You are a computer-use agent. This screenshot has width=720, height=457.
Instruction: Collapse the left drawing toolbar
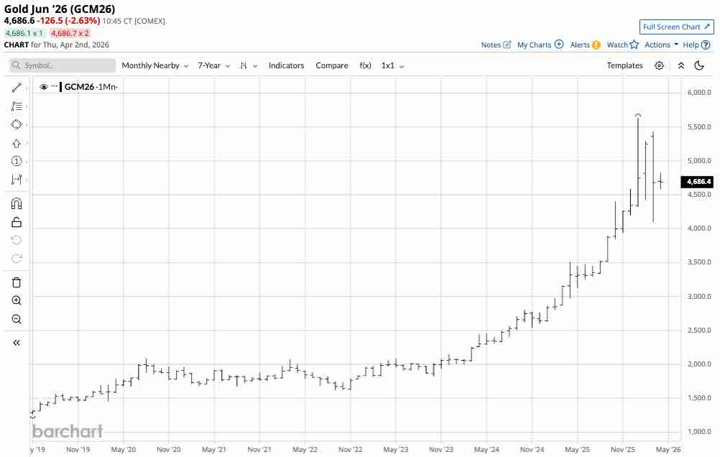[17, 343]
